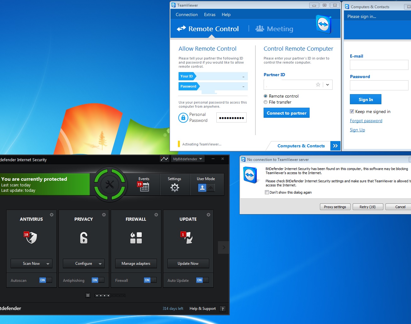
Task: Switch to Remote Control tab
Action: [208, 29]
